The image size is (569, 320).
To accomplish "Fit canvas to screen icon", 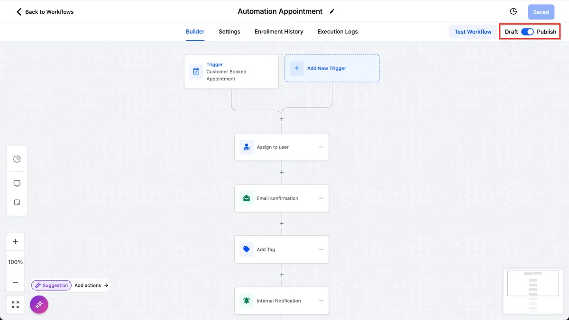I will pyautogui.click(x=15, y=305).
